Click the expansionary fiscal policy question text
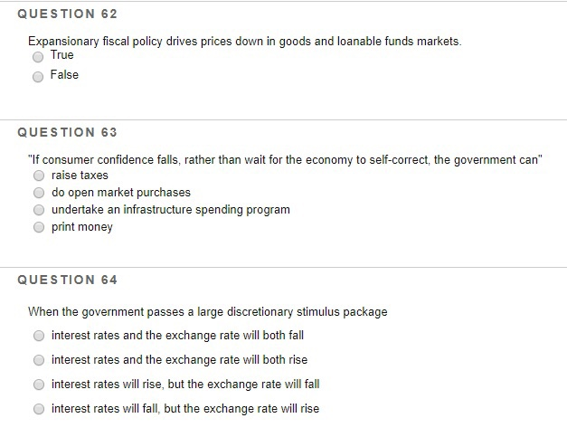Screen dimensions: 567x437 click(245, 42)
